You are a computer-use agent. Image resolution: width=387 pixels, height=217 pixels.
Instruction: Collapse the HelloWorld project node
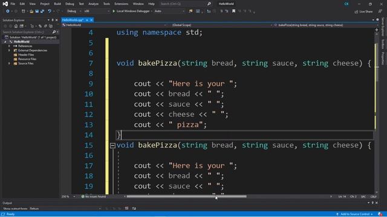[x=5, y=42]
